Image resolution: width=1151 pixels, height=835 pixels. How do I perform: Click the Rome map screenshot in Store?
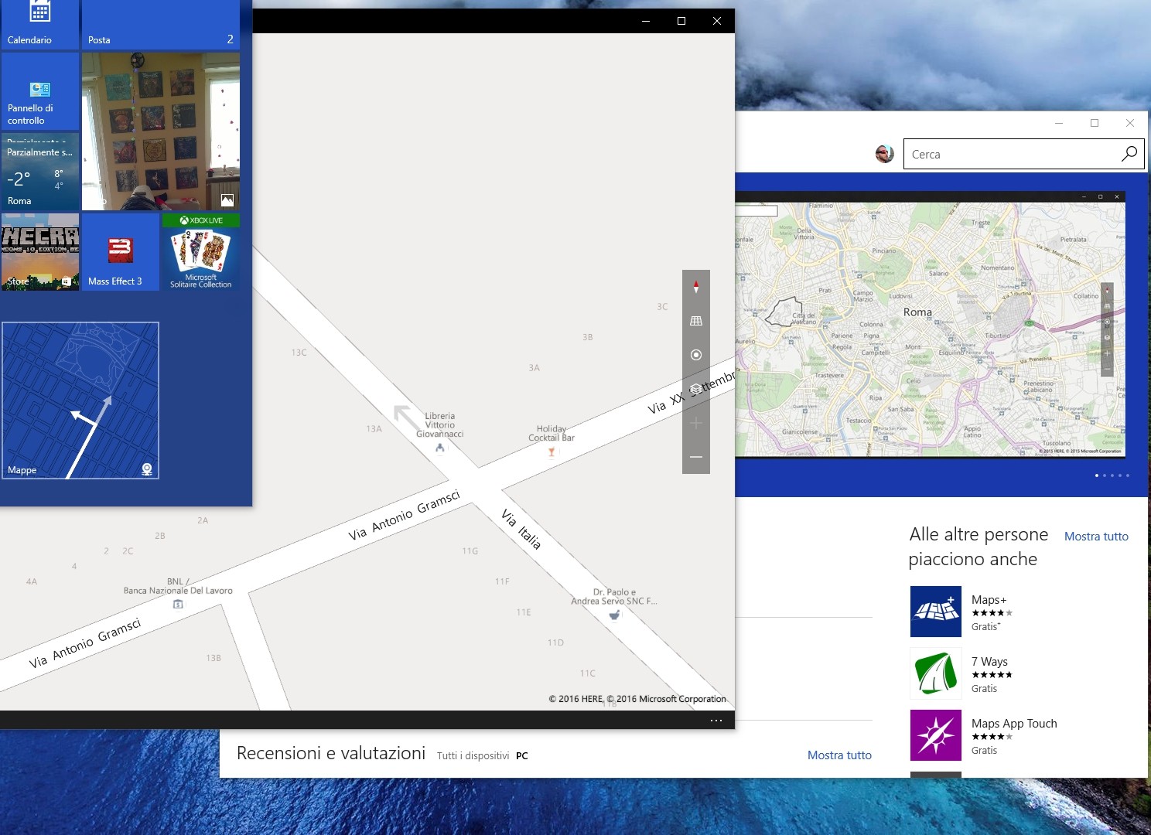[930, 325]
